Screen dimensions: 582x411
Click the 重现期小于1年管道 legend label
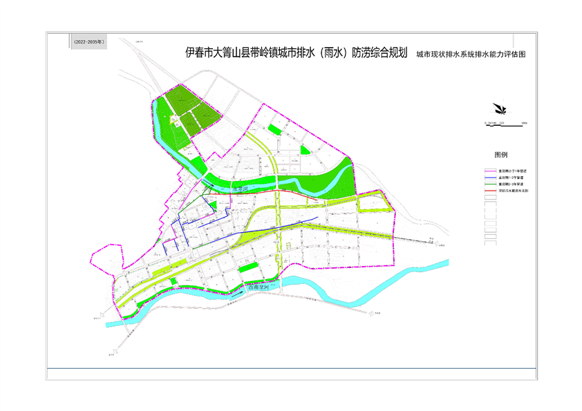click(512, 171)
